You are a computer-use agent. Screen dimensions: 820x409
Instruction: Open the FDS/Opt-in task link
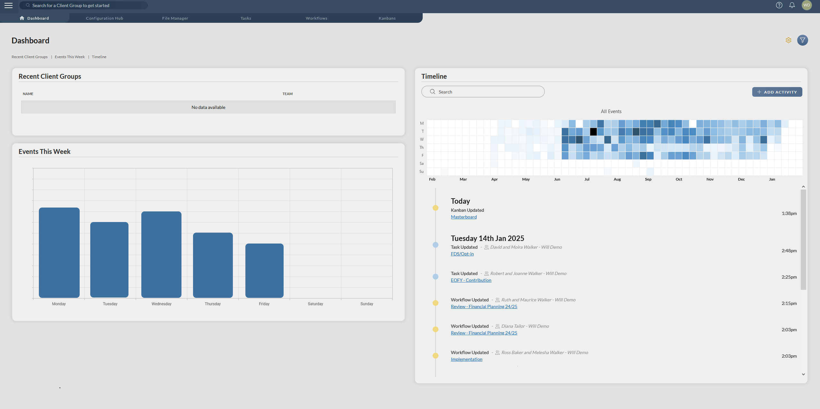coord(462,254)
